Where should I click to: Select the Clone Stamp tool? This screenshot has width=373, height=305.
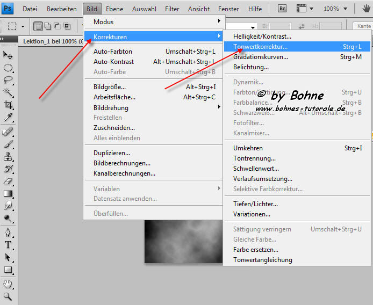[8, 156]
